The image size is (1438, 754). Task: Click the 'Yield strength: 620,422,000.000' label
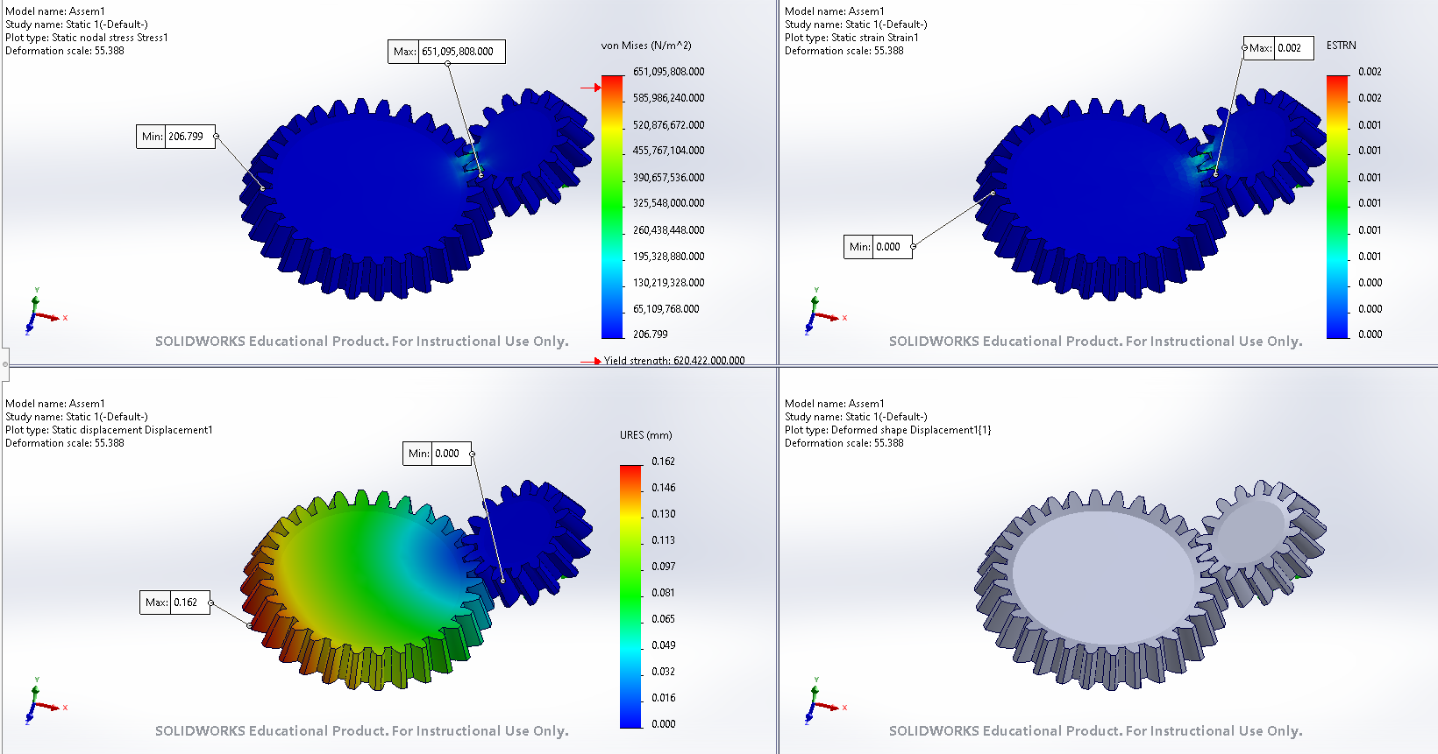(674, 361)
